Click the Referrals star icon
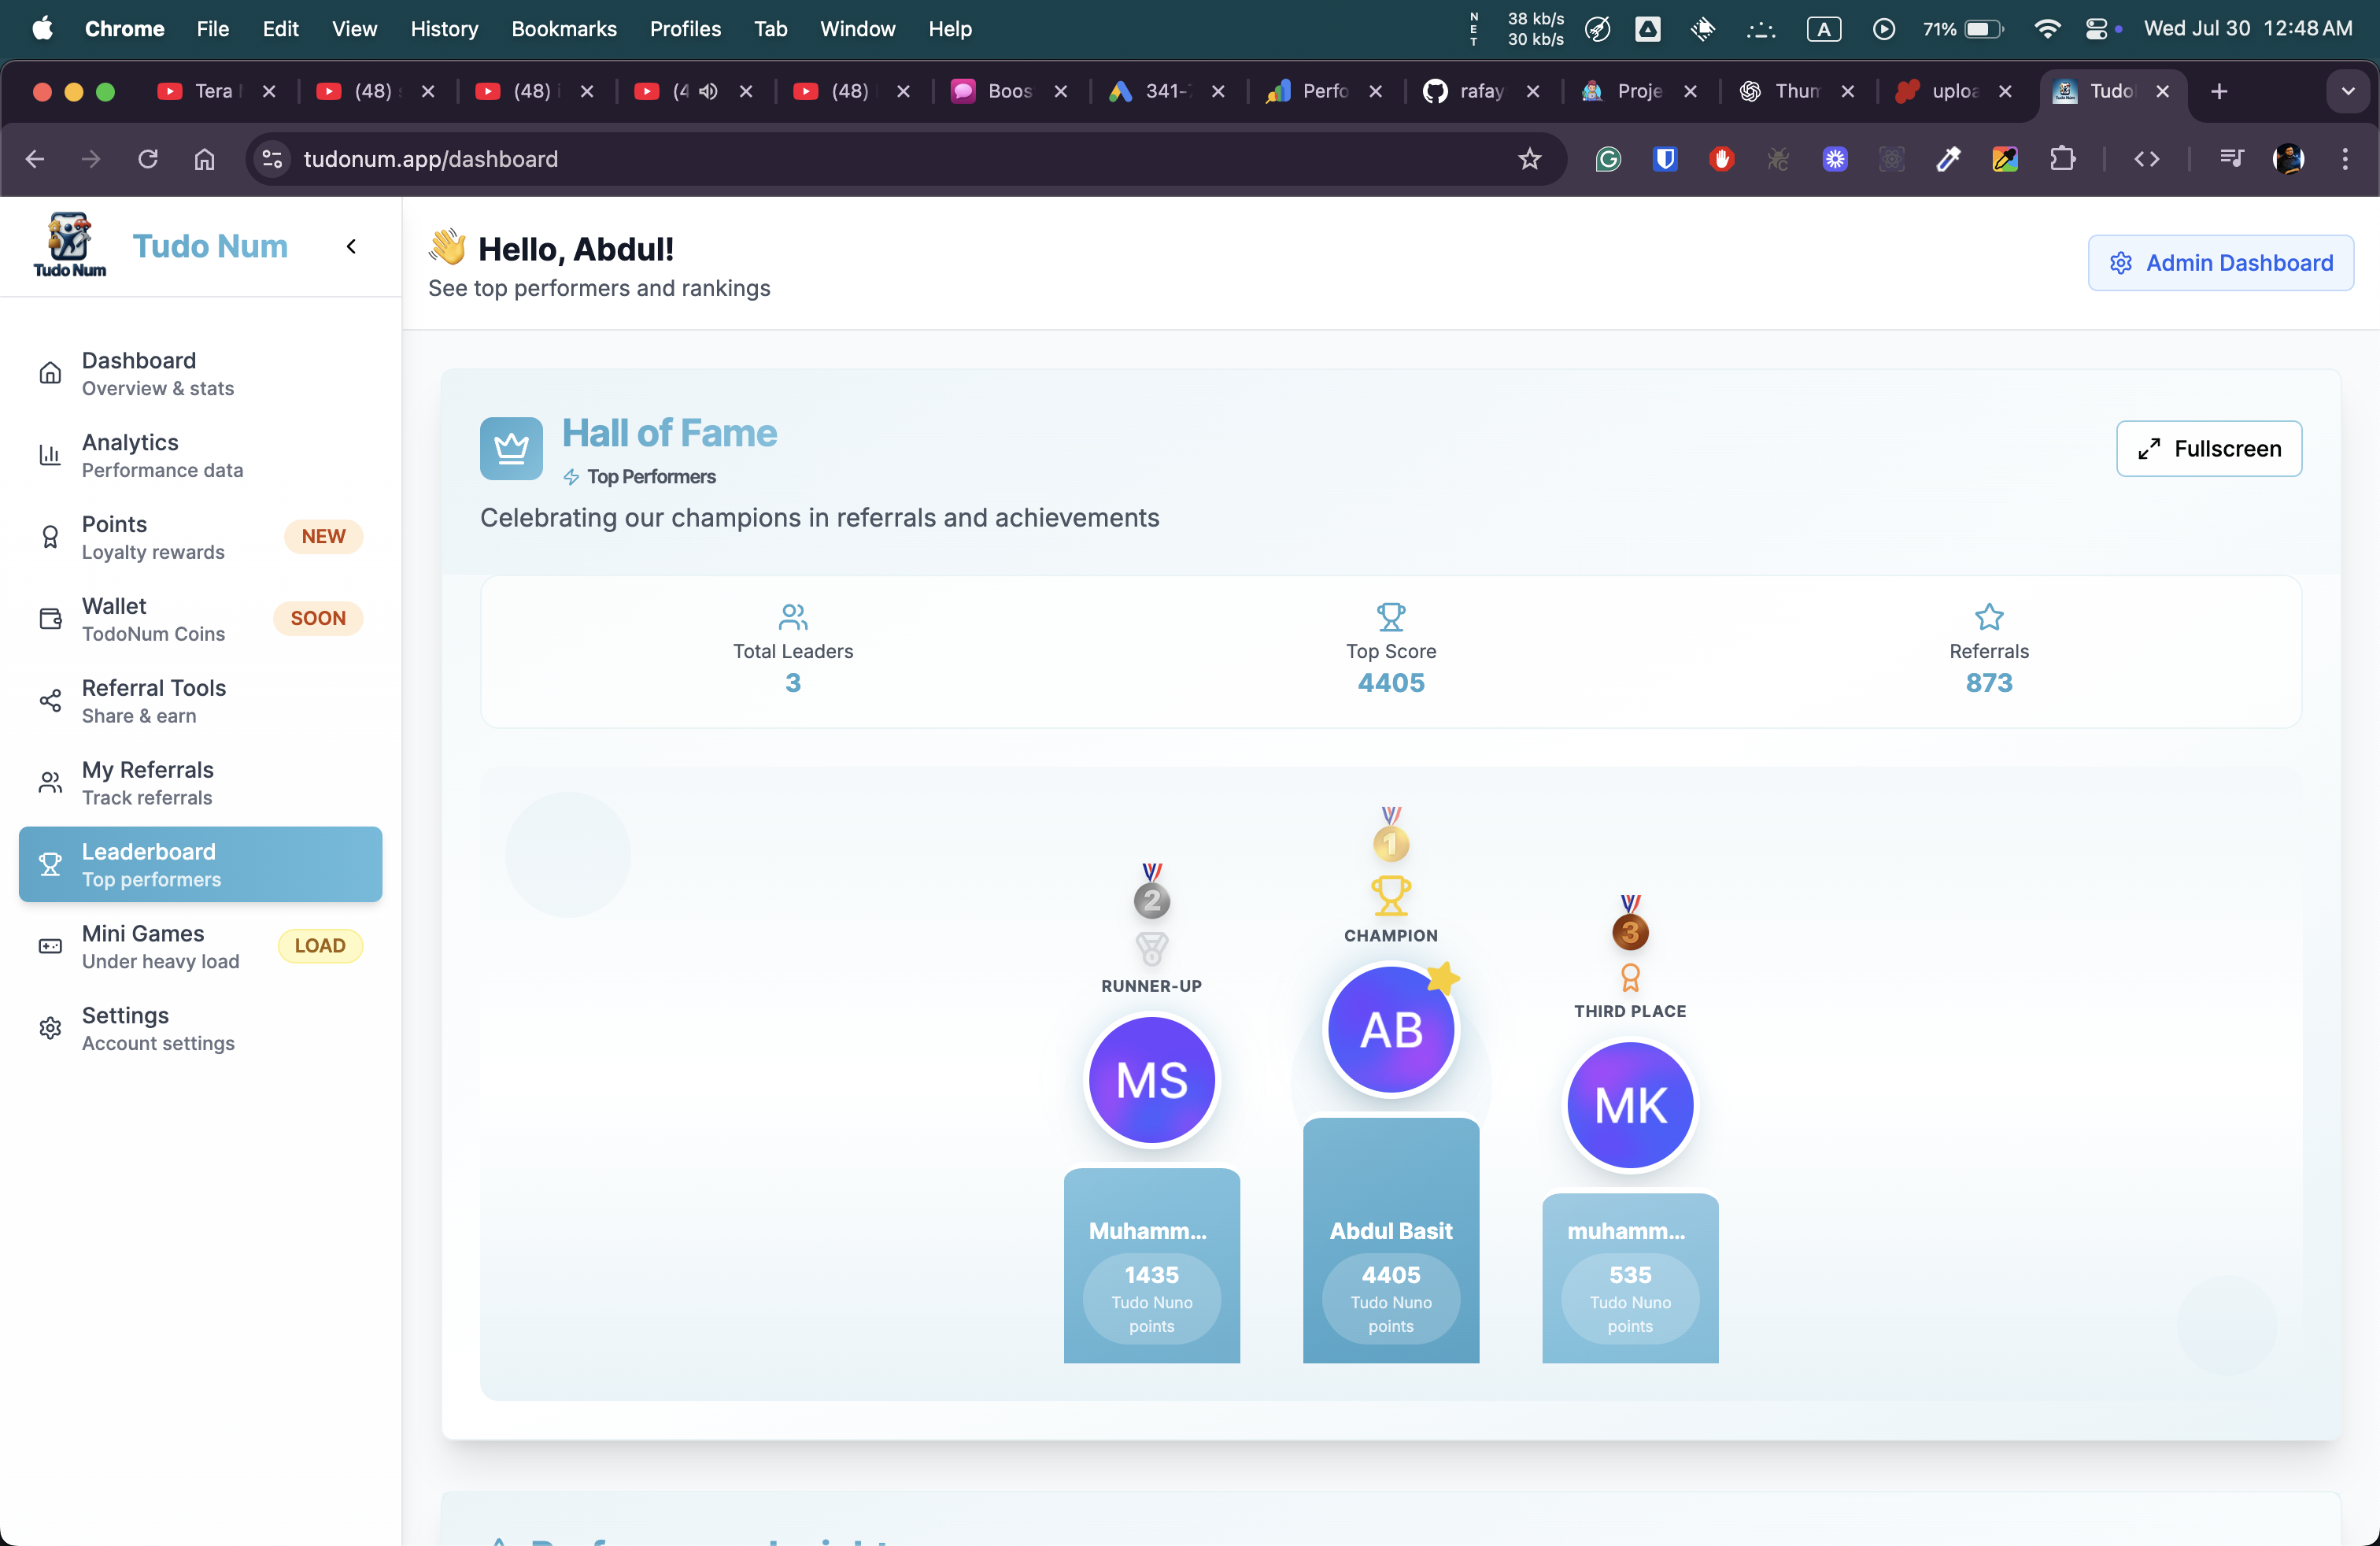The width and height of the screenshot is (2380, 1546). [x=1989, y=616]
